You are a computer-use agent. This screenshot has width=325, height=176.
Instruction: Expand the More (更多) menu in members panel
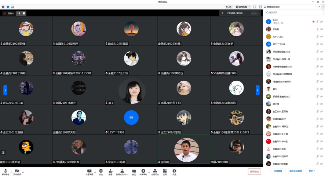[x=312, y=171]
